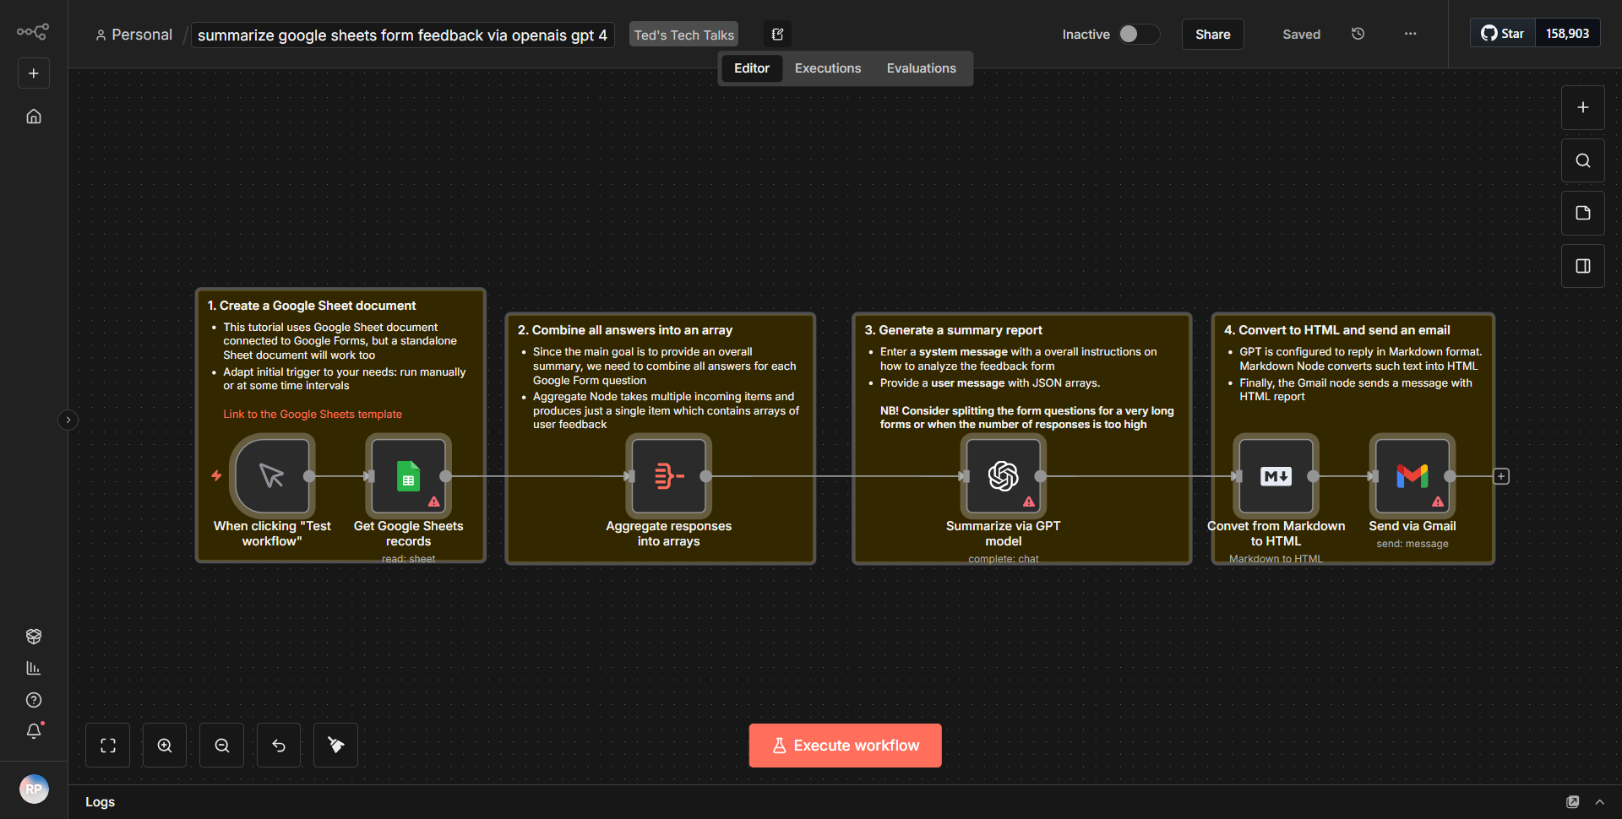
Task: Expand the Logs panel chevron
Action: [1599, 802]
